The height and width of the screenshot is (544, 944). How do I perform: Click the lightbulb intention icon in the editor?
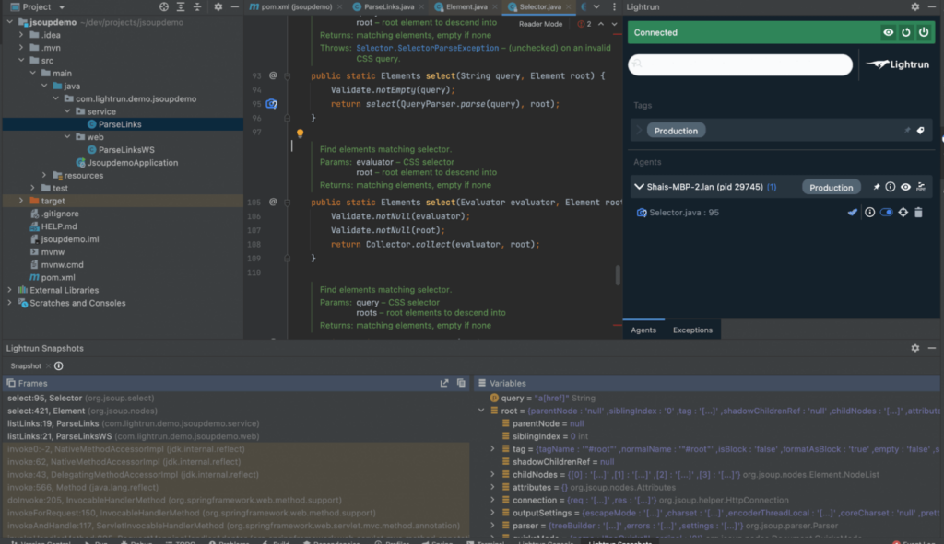[x=301, y=133]
